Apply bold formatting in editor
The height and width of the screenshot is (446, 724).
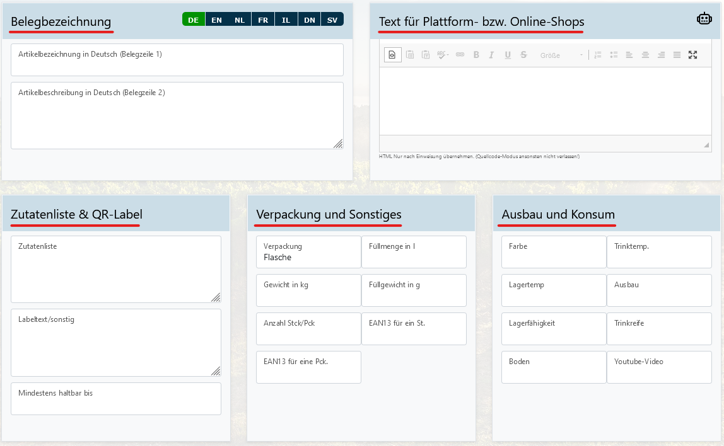(476, 55)
